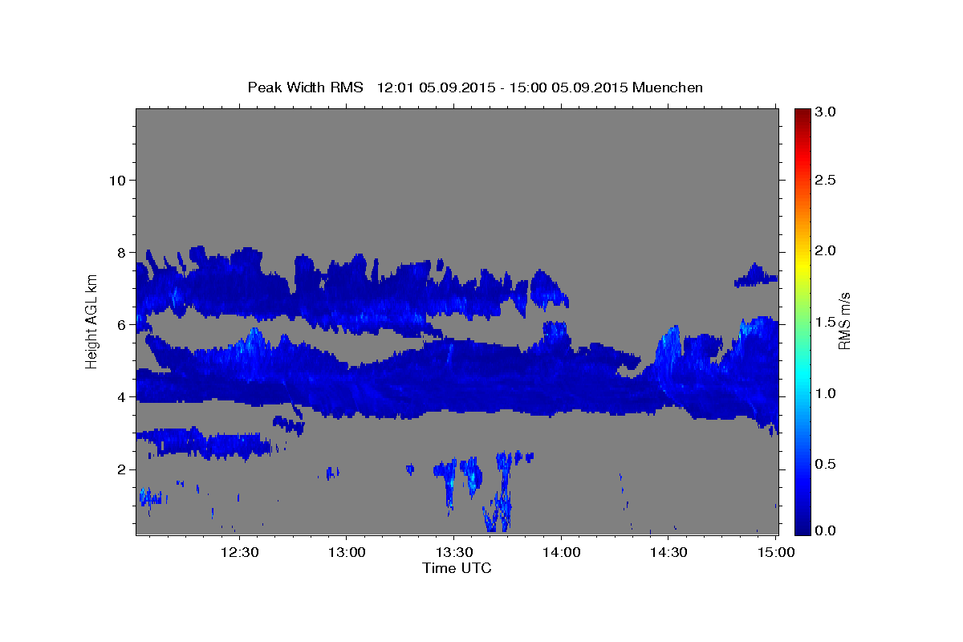This screenshot has height=642, width=963.
Task: Click the plot title 'Peak Width RMS'
Action: (305, 87)
